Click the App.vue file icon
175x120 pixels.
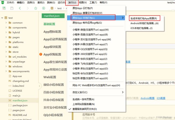coord(10,76)
